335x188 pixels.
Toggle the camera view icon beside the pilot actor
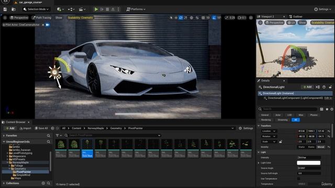pyautogui.click(x=48, y=25)
